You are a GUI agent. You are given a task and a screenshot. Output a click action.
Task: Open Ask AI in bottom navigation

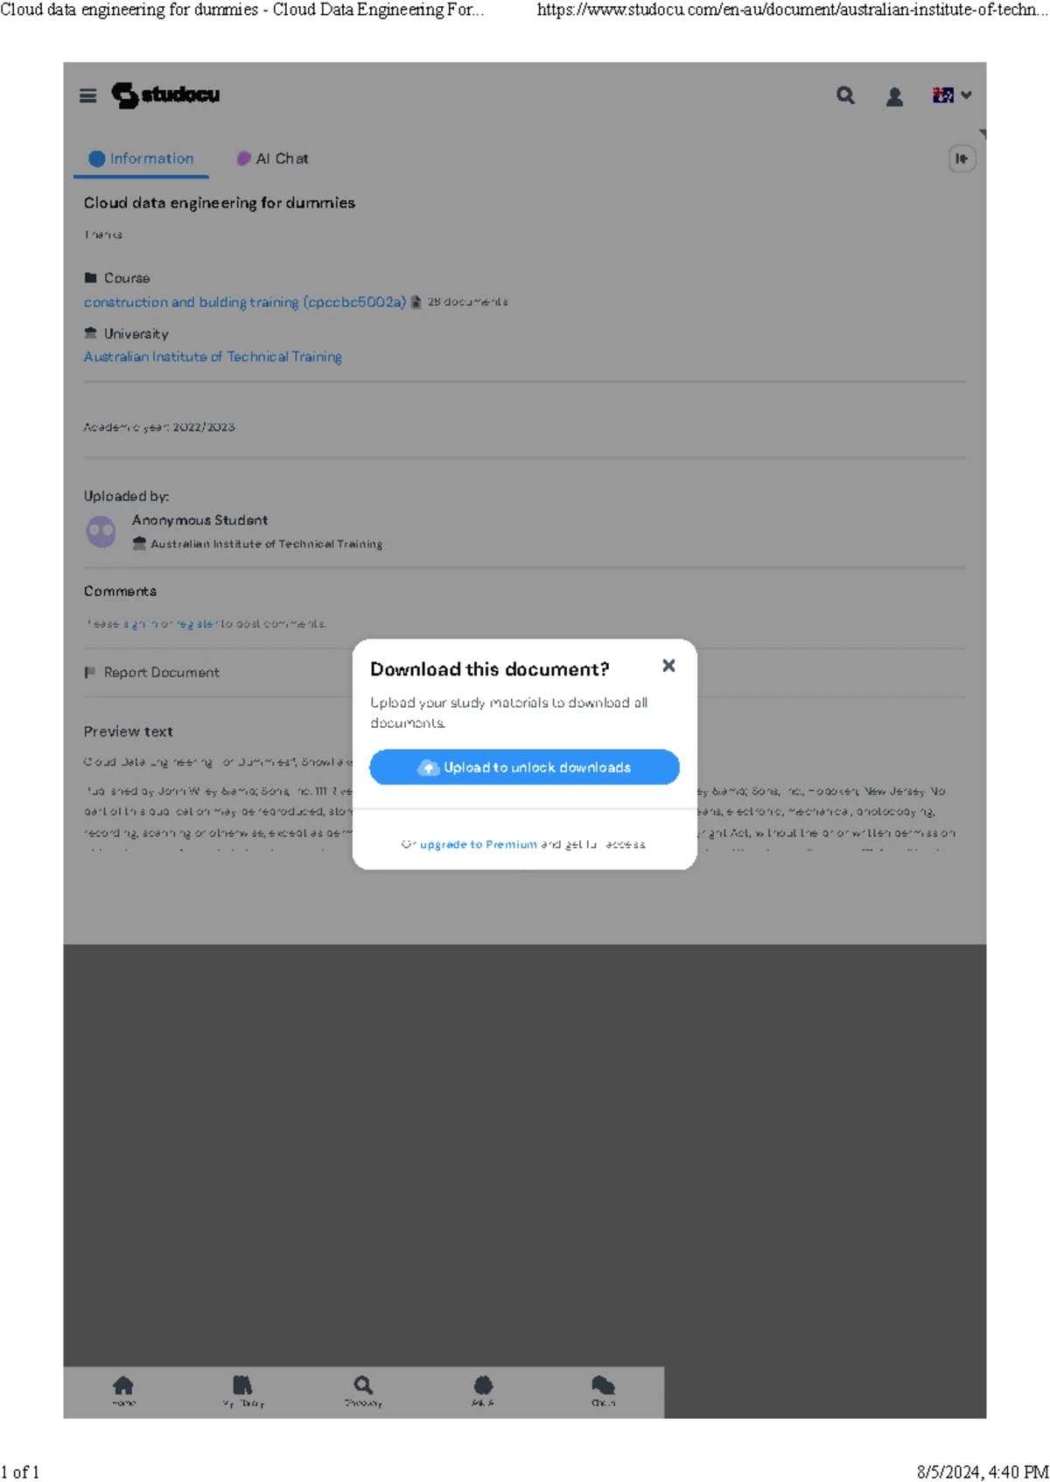483,1390
